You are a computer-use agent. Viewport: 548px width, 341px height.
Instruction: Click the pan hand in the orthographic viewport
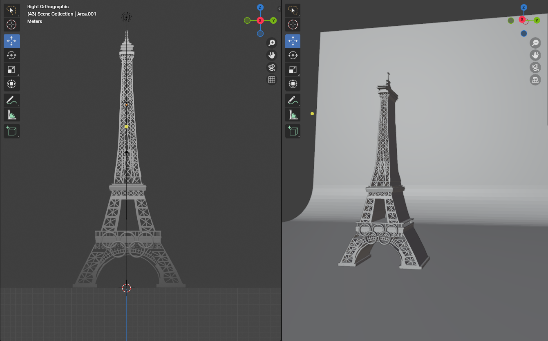[x=272, y=55]
